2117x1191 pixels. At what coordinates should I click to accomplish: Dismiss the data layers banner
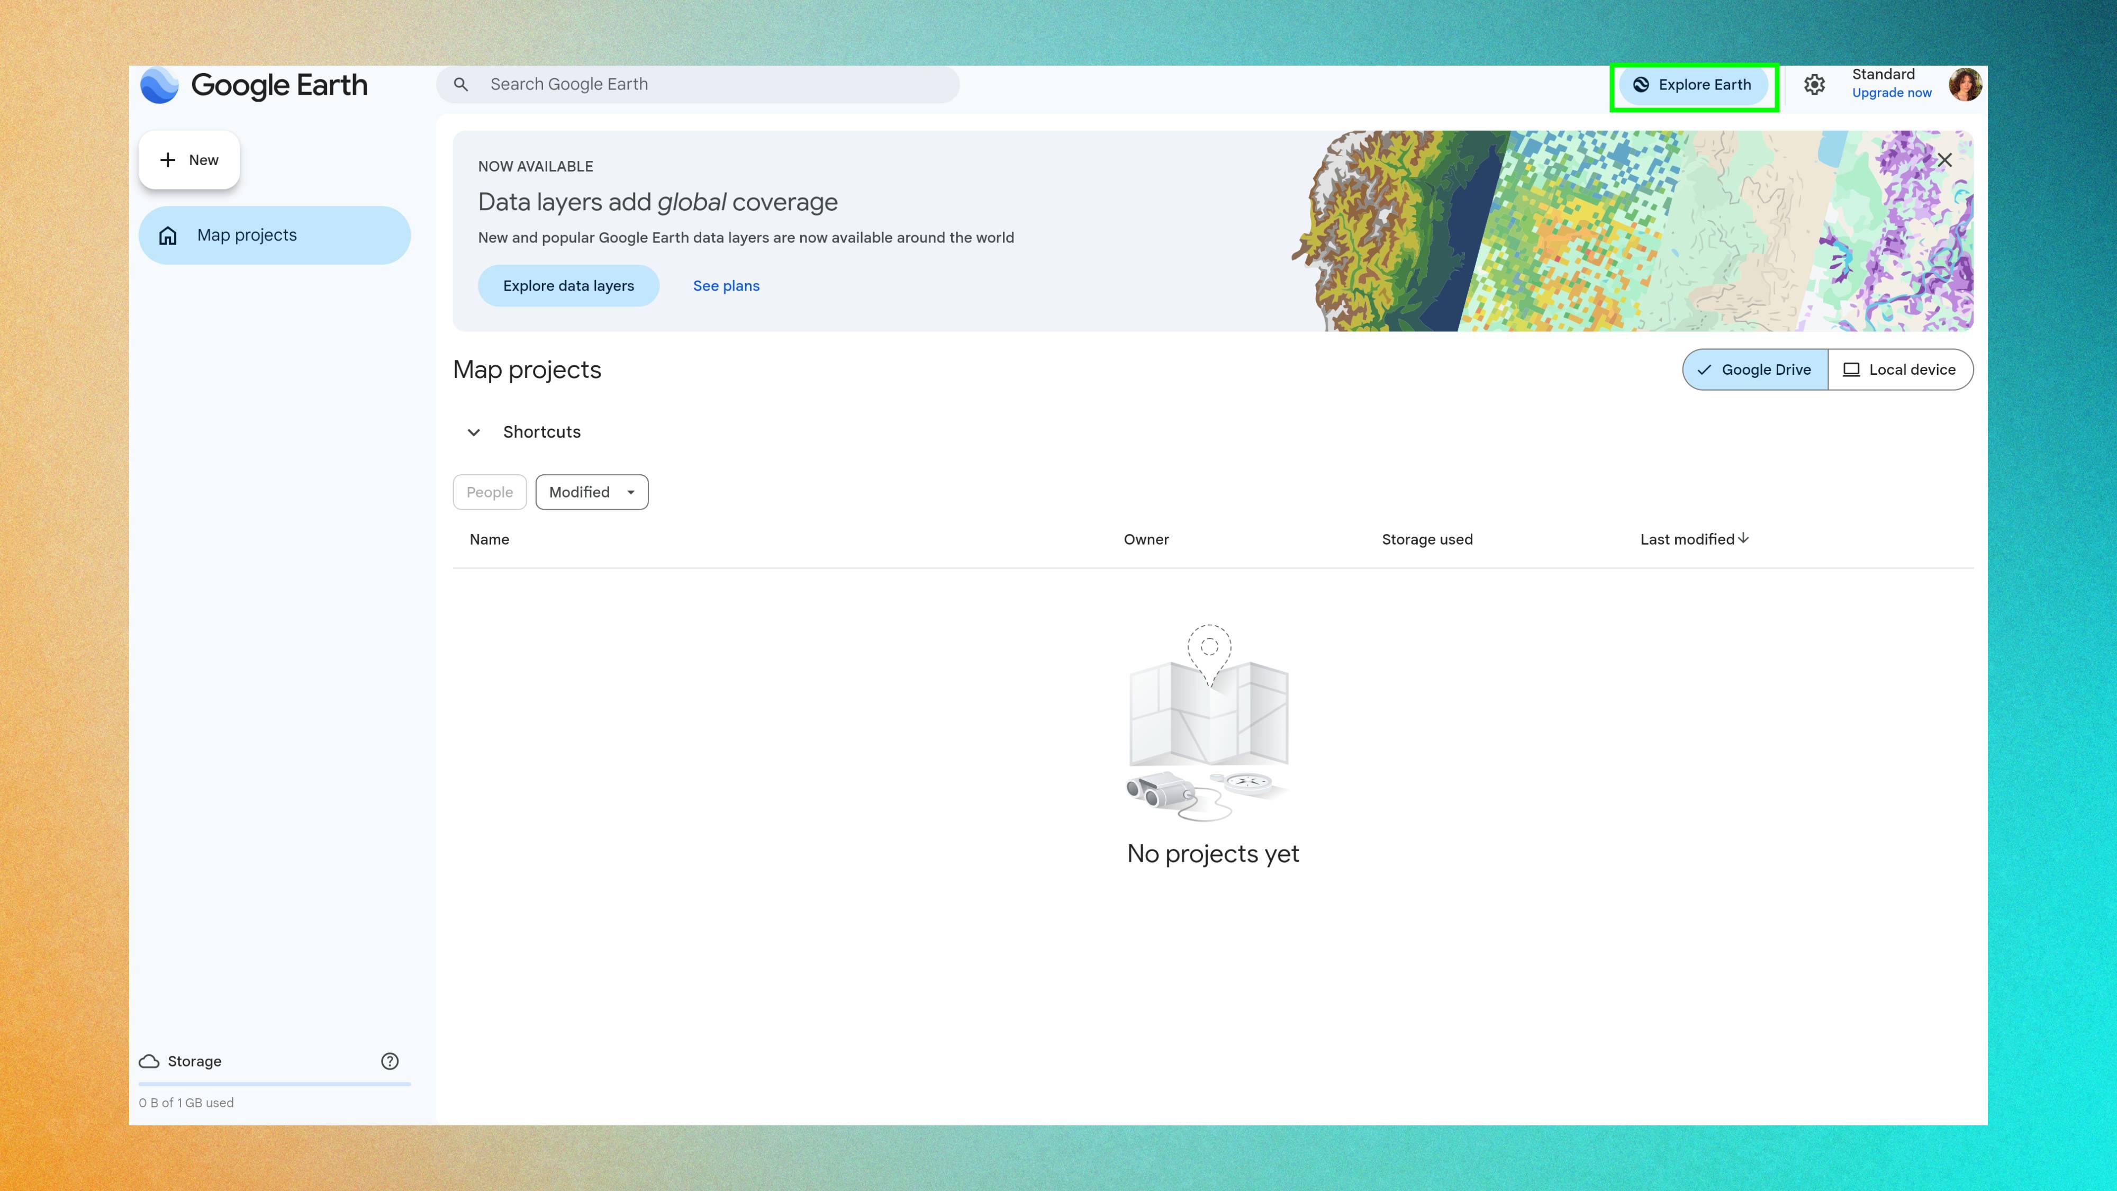click(x=1944, y=160)
